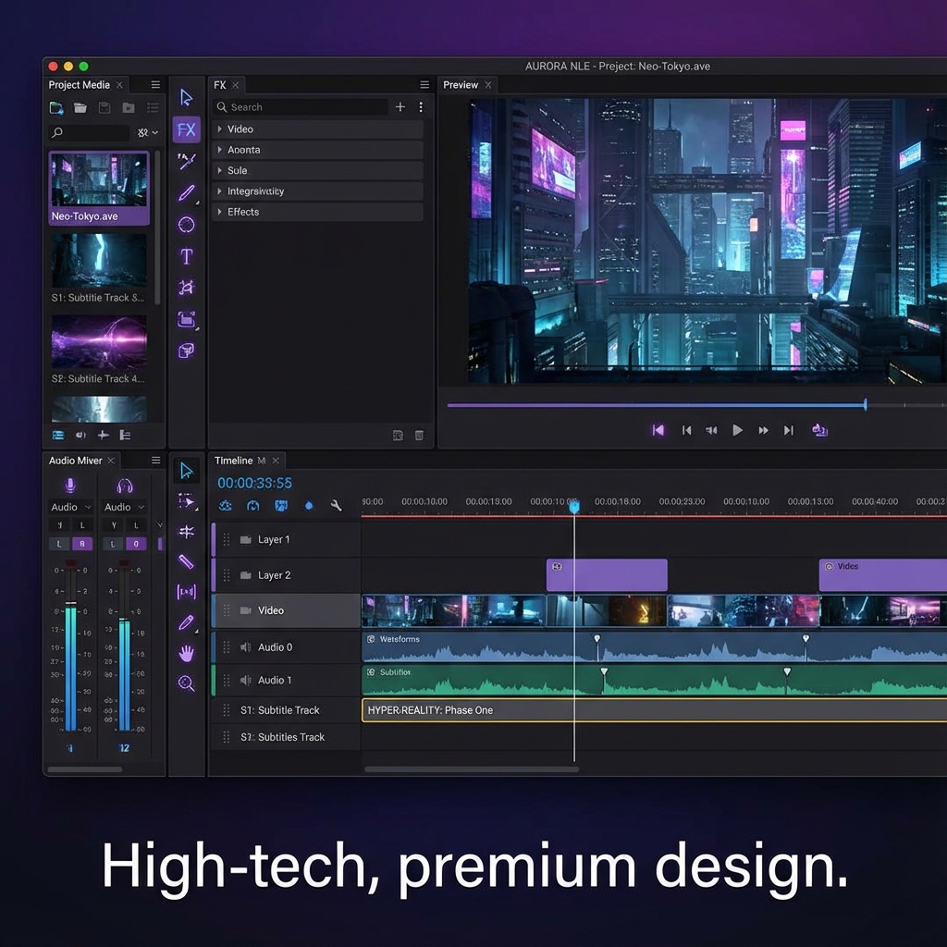Screen dimensions: 947x947
Task: Expand the Video FX category
Action: tap(220, 129)
